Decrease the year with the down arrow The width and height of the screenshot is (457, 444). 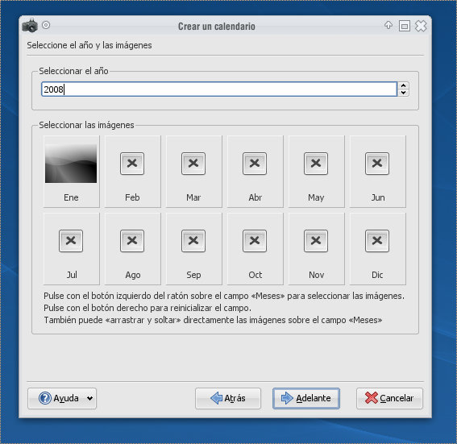point(403,93)
